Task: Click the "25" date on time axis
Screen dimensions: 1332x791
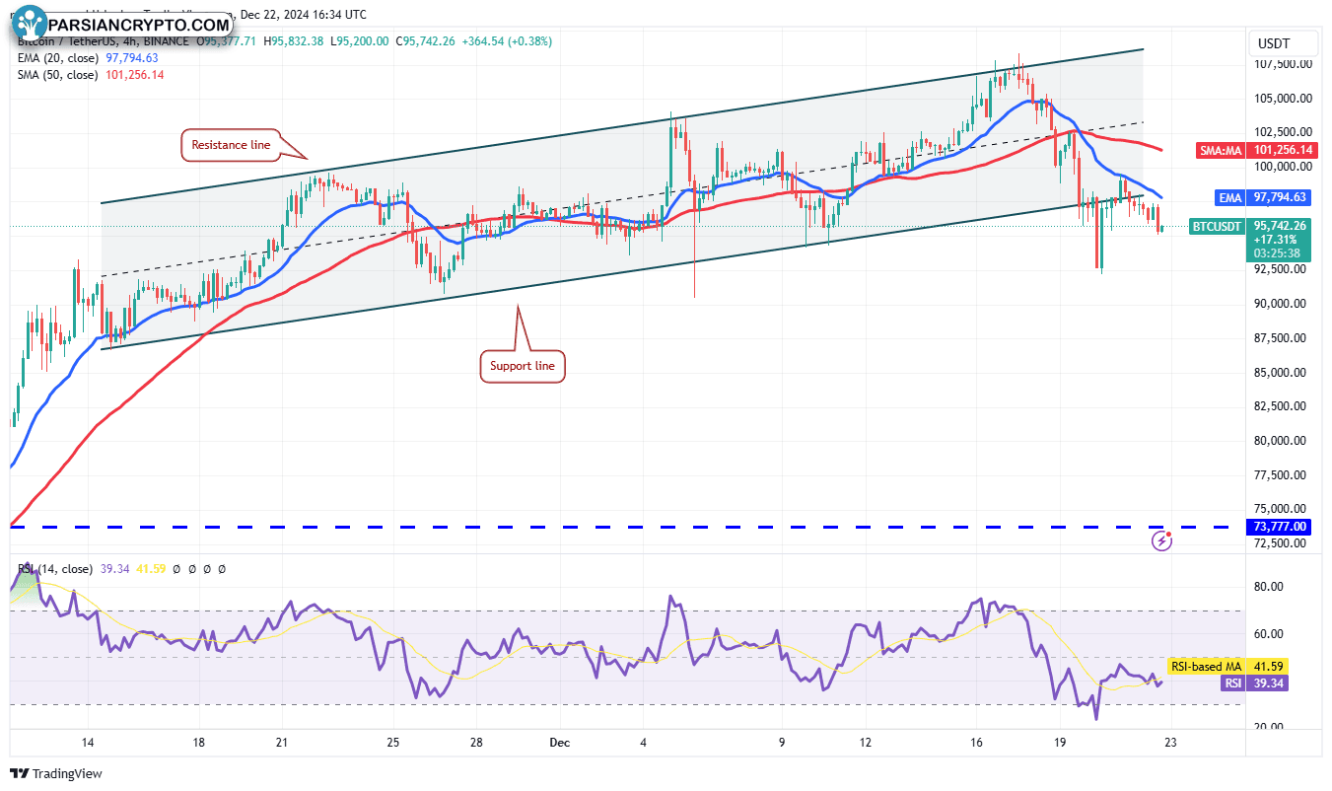Action: click(x=393, y=743)
